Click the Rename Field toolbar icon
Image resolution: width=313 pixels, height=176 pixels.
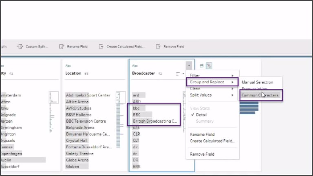[x=62, y=47]
